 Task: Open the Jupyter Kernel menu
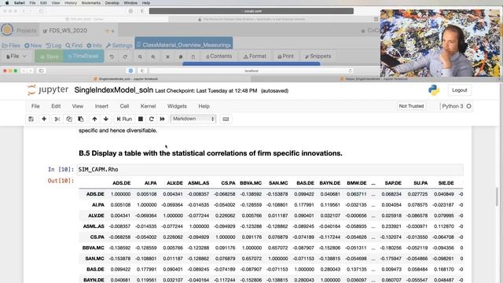pyautogui.click(x=148, y=106)
